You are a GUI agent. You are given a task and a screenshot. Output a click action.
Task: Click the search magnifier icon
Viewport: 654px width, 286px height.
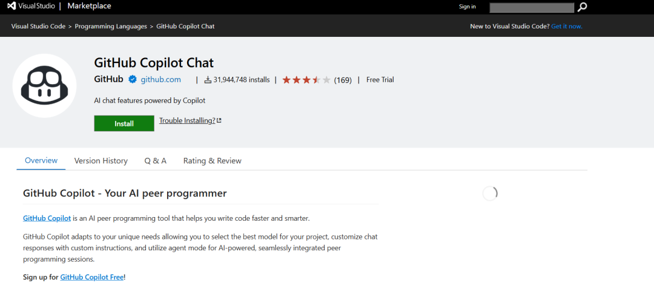click(583, 7)
